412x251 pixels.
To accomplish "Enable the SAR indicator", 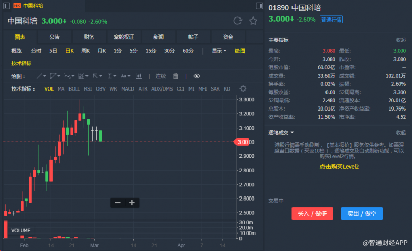I will point(215,89).
